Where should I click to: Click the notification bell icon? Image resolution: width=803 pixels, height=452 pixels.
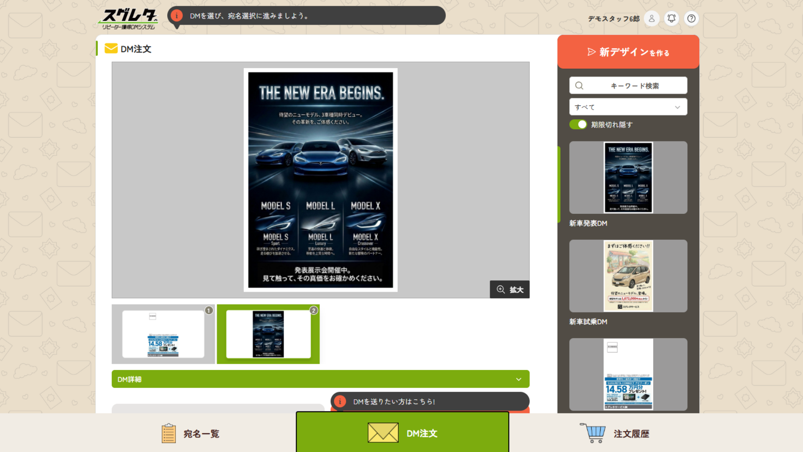[x=671, y=18]
